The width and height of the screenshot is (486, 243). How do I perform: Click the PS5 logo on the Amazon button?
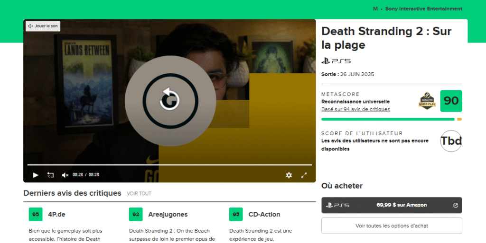click(x=337, y=205)
